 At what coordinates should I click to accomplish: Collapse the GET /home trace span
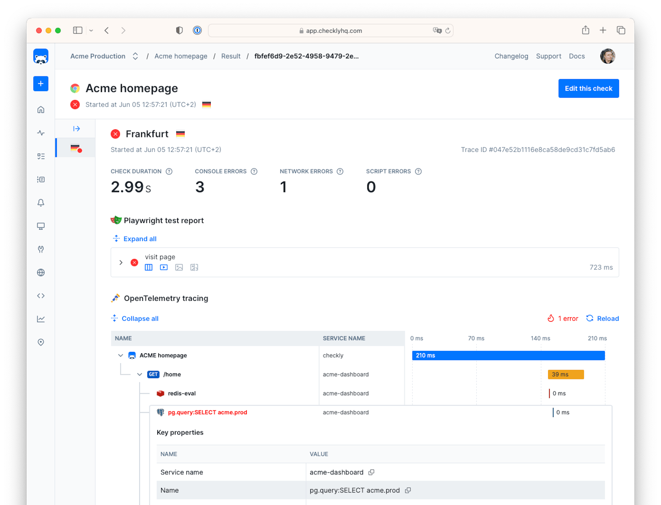pyautogui.click(x=139, y=374)
